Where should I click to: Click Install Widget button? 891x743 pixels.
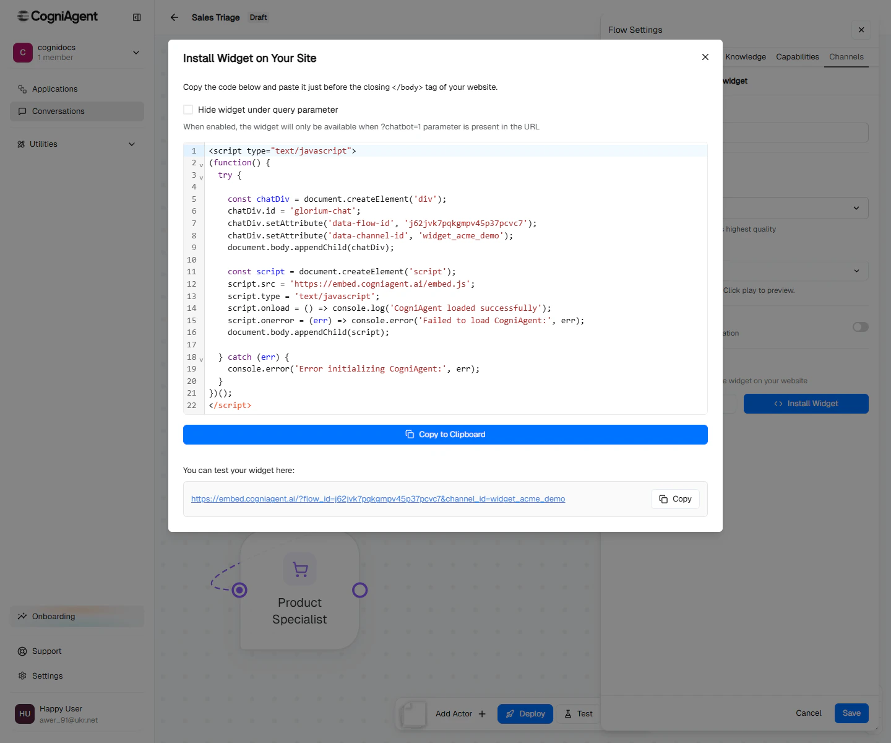[806, 404]
